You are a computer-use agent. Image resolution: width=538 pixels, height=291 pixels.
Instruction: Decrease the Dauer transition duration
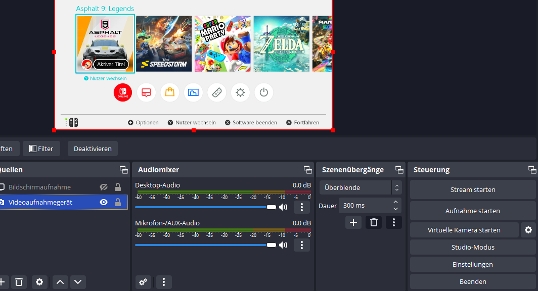point(395,209)
